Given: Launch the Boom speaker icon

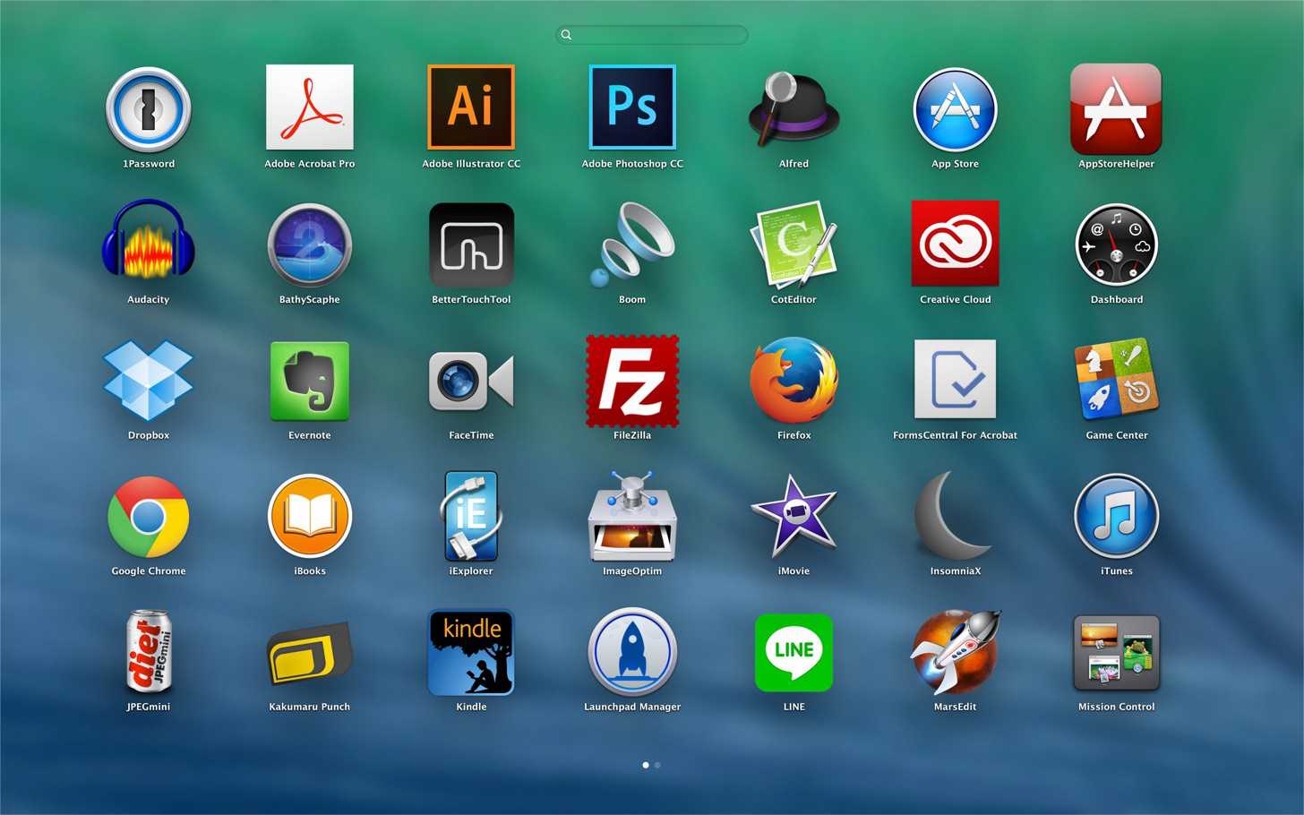Looking at the screenshot, I should pyautogui.click(x=632, y=244).
